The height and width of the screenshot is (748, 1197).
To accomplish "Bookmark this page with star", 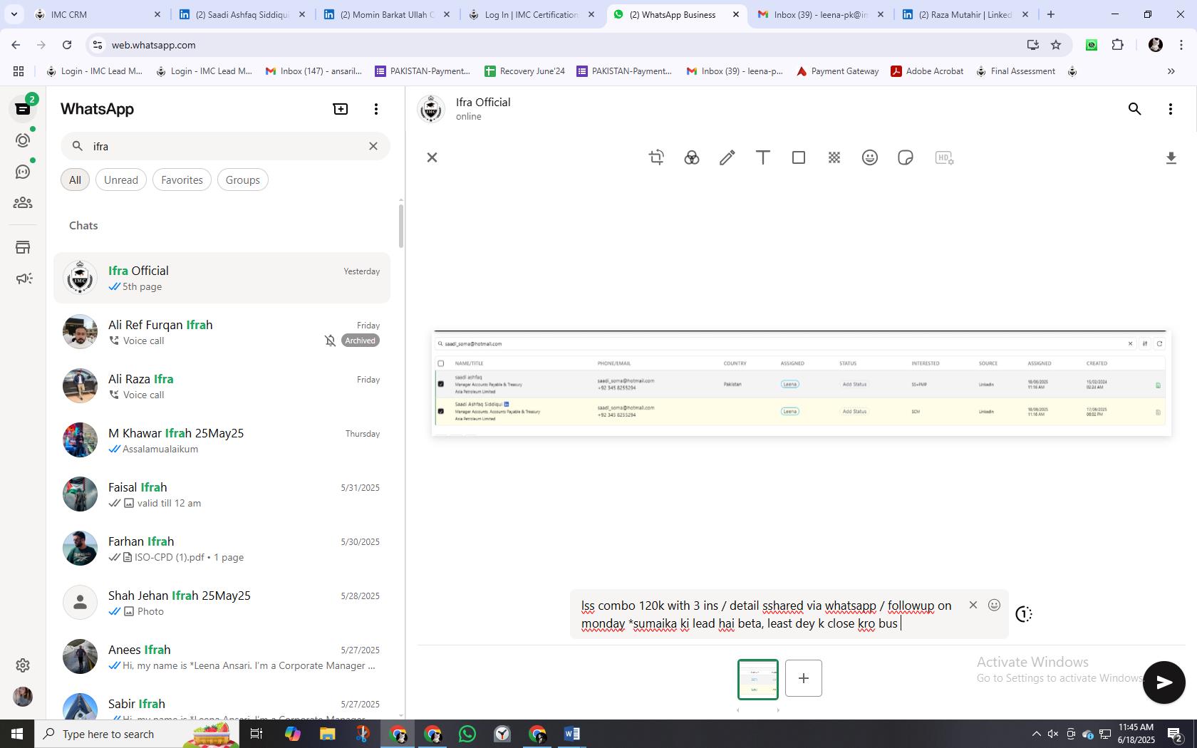I will [1056, 45].
